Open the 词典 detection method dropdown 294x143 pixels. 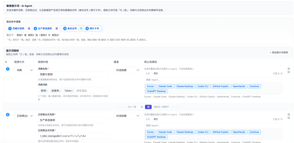pos(24,70)
